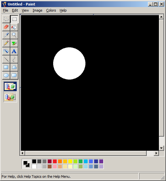Click the vertical scrollbar down arrow
Viewport: 166px width, 181px height.
pos(161,148)
